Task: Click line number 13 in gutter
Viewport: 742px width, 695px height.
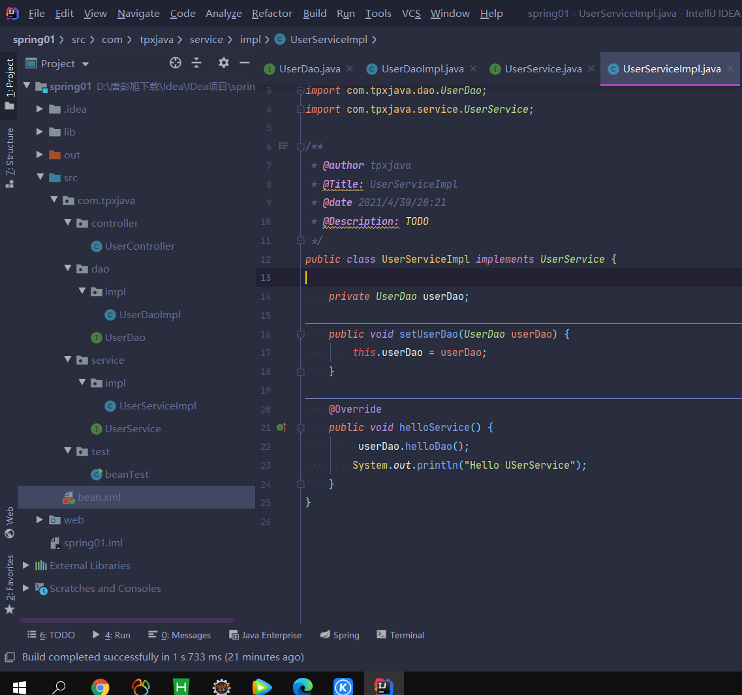Action: [x=265, y=278]
